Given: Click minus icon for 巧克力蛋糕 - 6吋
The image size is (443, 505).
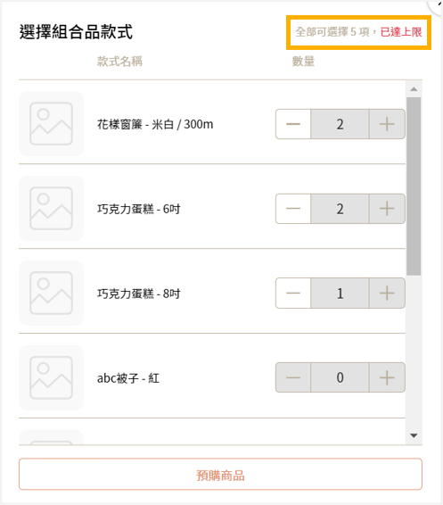Looking at the screenshot, I should (x=293, y=209).
